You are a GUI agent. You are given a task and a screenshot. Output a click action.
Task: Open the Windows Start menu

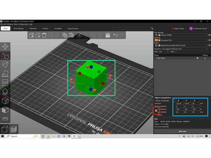tap(2, 136)
